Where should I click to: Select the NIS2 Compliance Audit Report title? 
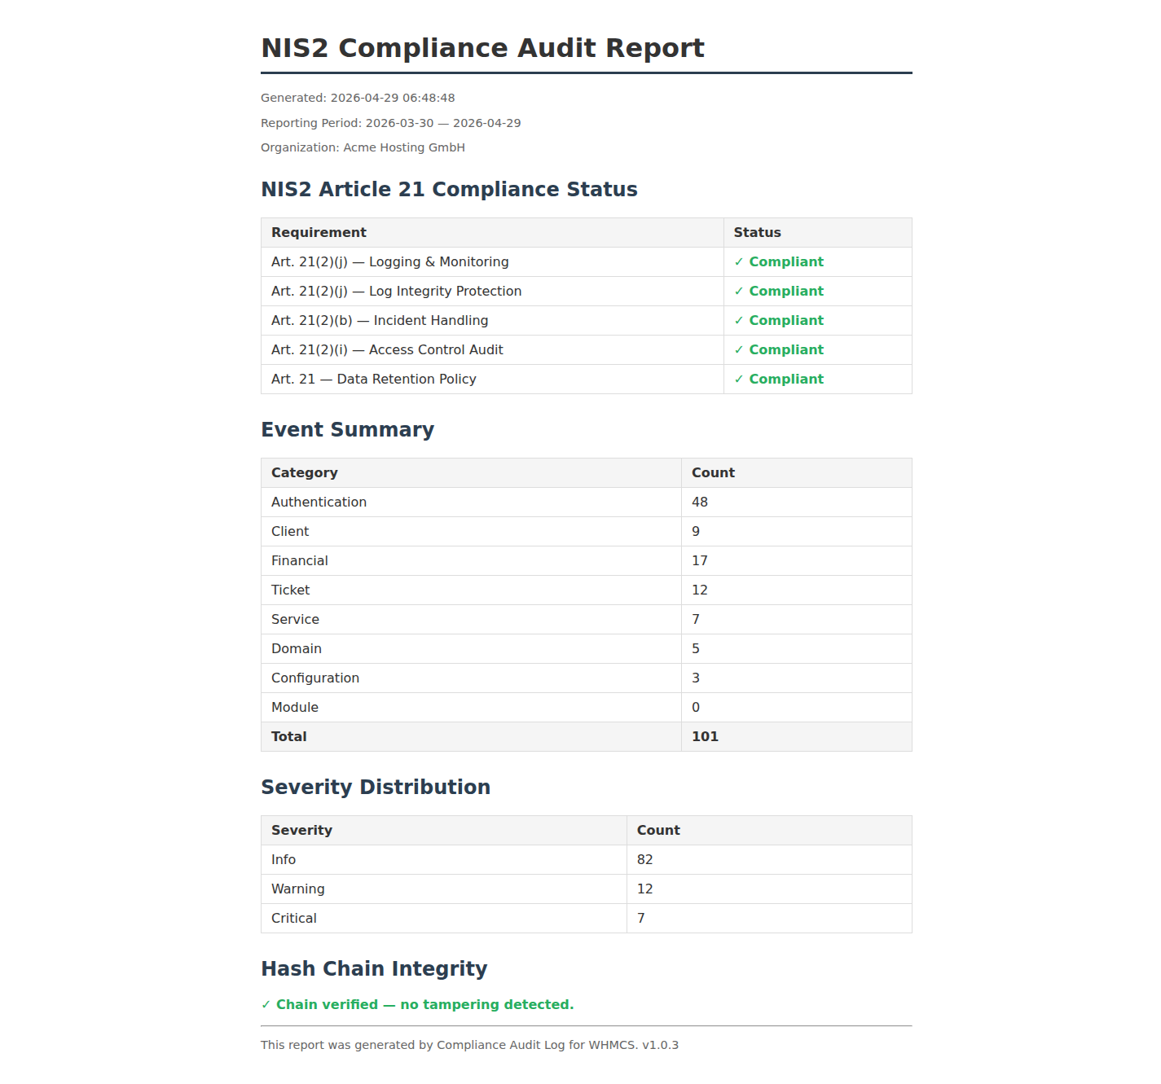pyautogui.click(x=482, y=48)
